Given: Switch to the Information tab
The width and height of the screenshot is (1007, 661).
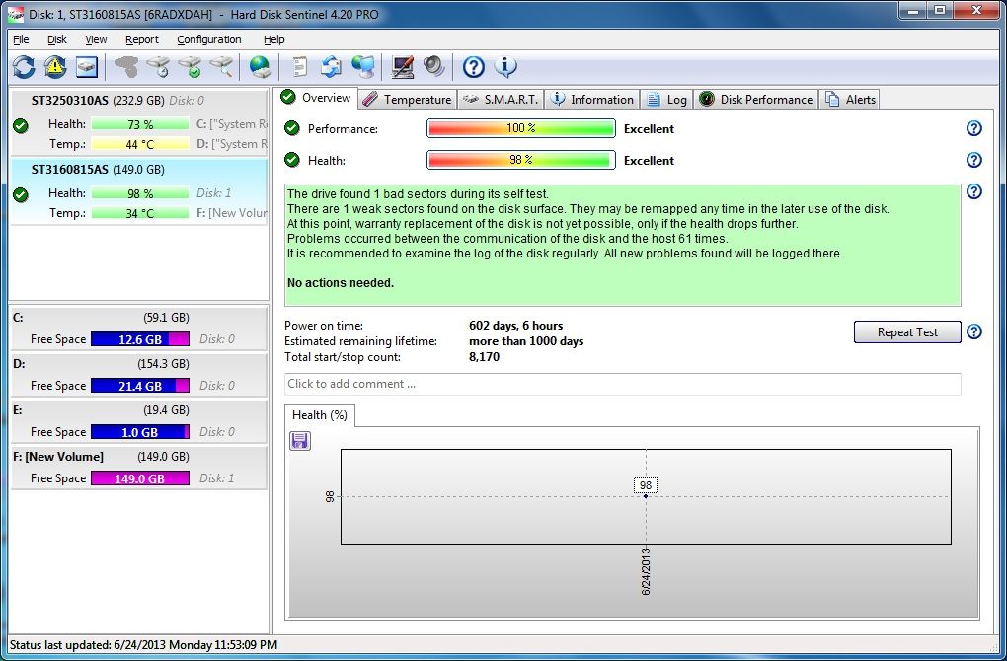Looking at the screenshot, I should (592, 100).
